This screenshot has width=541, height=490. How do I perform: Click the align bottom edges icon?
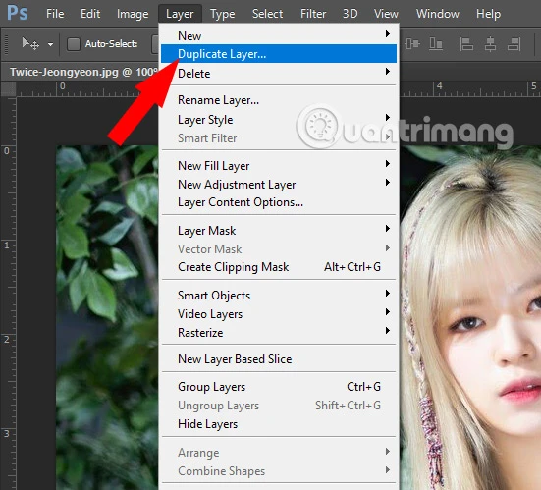click(436, 44)
